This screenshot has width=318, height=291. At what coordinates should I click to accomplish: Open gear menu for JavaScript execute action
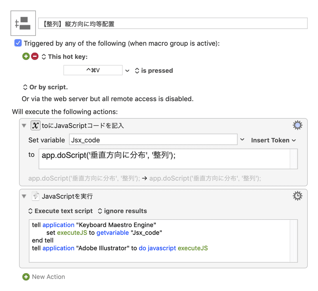pyautogui.click(x=297, y=196)
